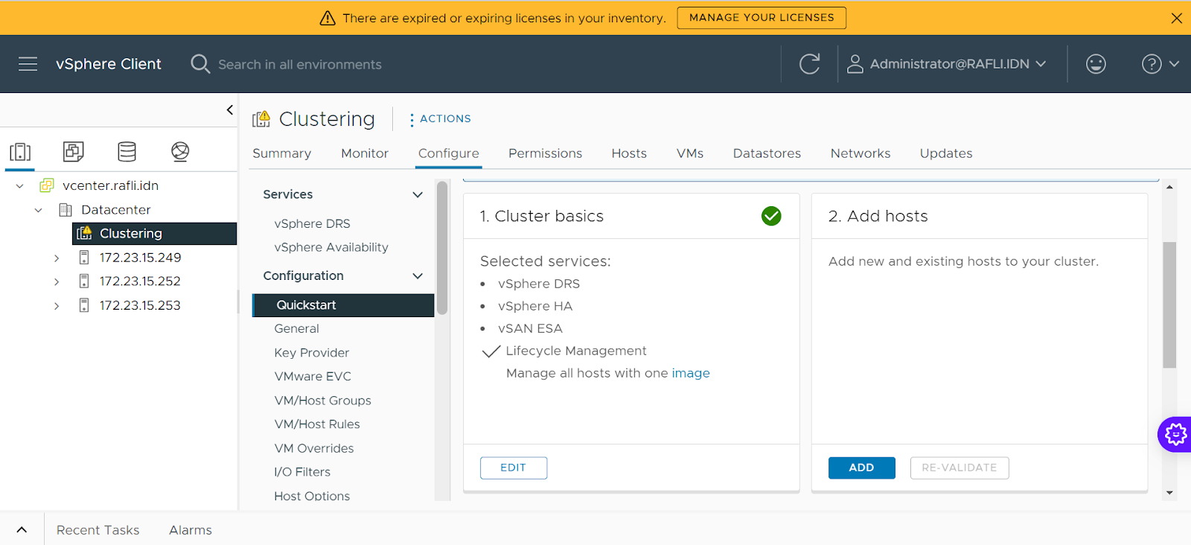Click Manage Your Licenses button

[761, 18]
